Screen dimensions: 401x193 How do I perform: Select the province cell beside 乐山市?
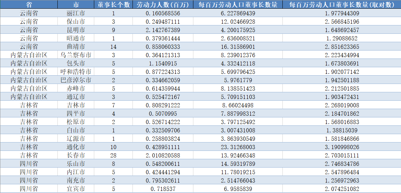[29, 164]
